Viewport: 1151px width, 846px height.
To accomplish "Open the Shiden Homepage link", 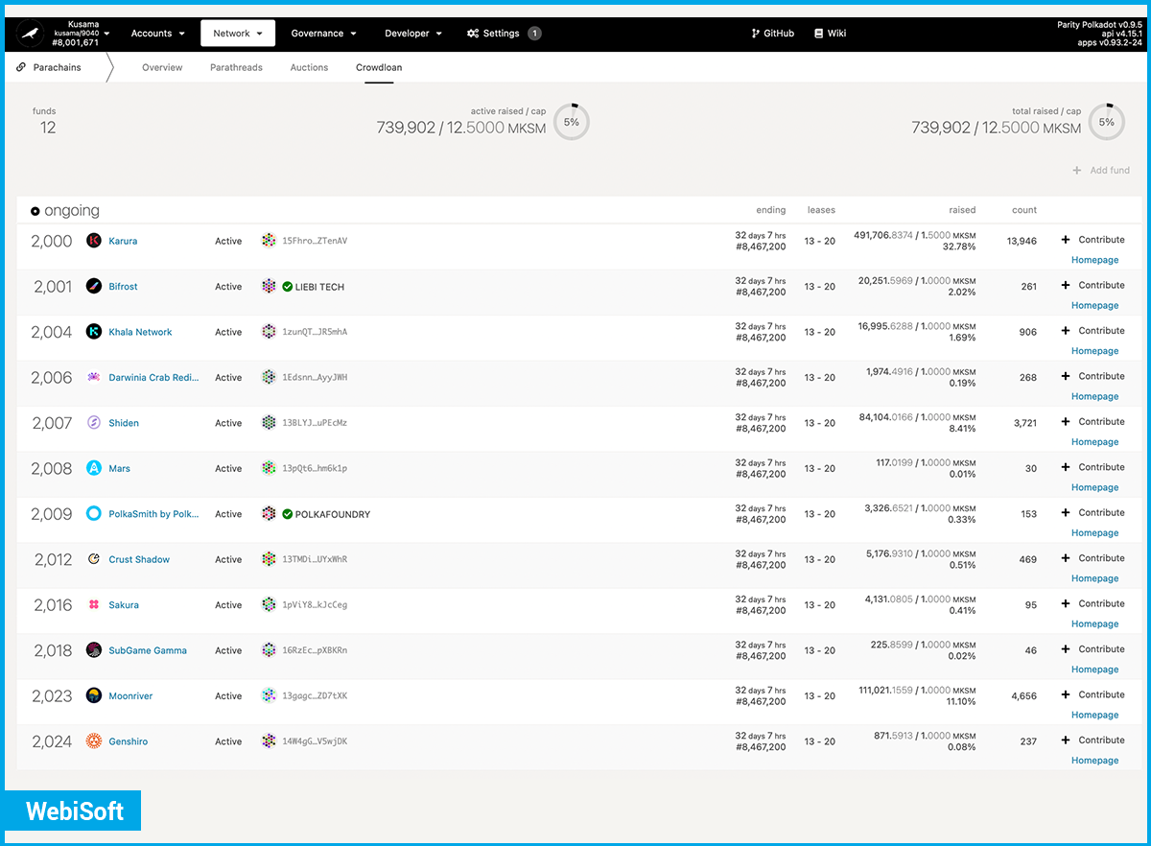I will [x=1094, y=442].
